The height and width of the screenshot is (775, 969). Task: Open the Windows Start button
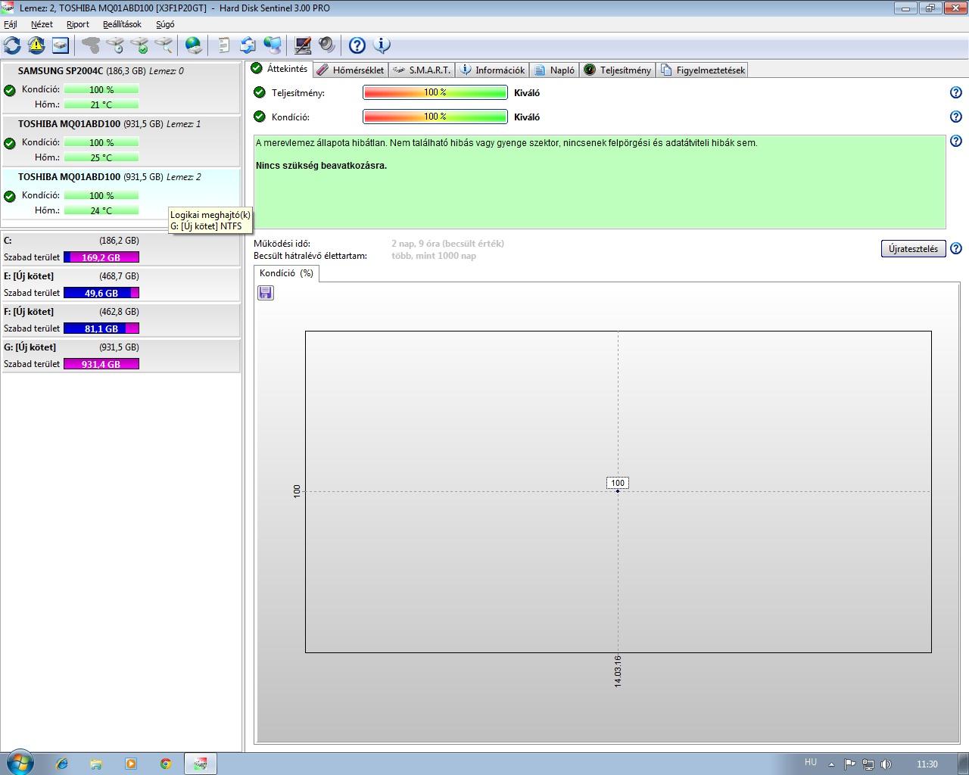[19, 763]
